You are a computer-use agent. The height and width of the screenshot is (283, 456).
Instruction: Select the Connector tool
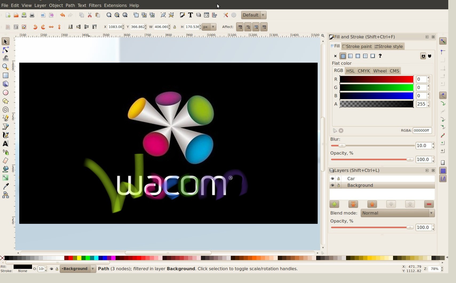5,195
